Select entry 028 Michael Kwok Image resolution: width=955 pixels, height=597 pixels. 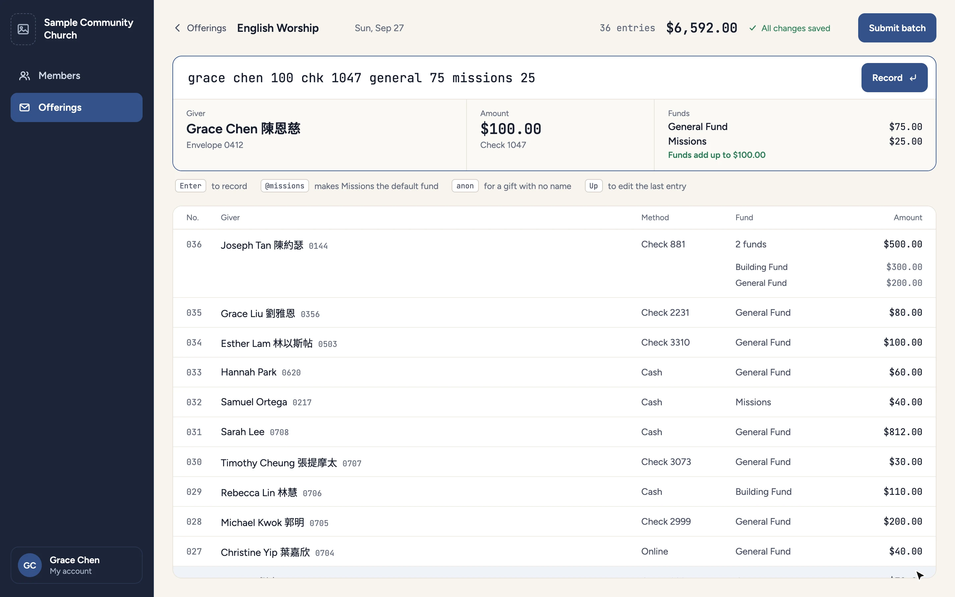pos(554,522)
